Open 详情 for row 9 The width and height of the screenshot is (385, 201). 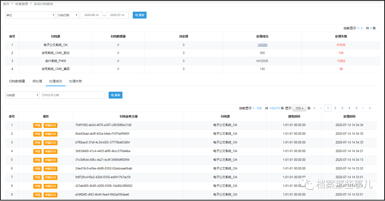(37, 195)
